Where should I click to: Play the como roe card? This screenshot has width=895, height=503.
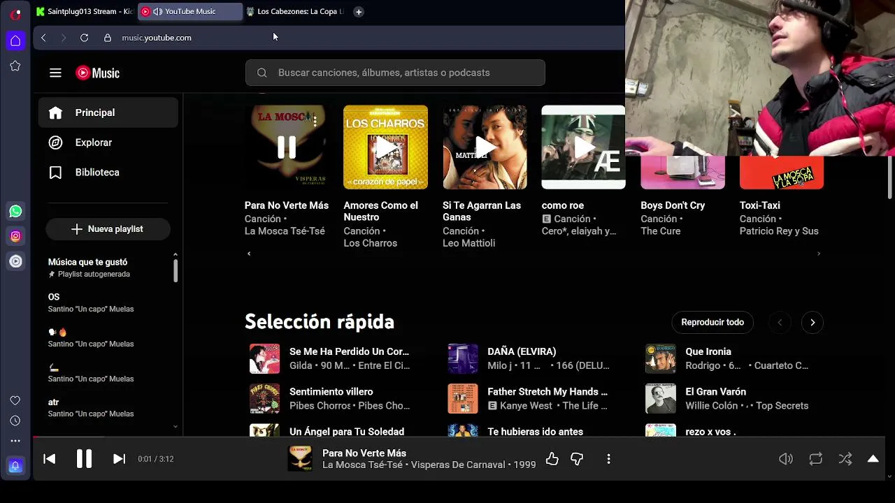(583, 147)
